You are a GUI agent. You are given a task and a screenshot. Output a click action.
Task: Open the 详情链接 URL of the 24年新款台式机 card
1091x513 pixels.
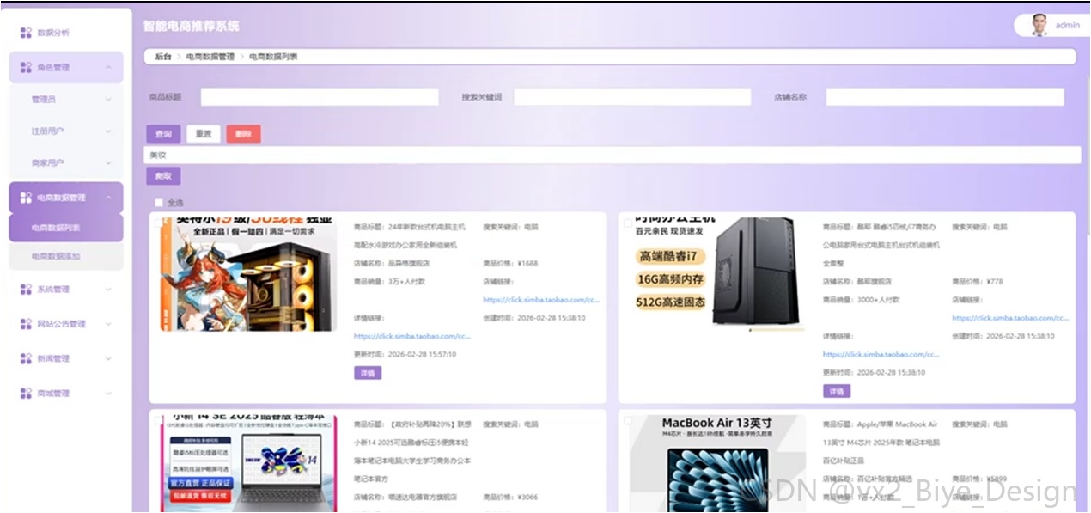412,336
